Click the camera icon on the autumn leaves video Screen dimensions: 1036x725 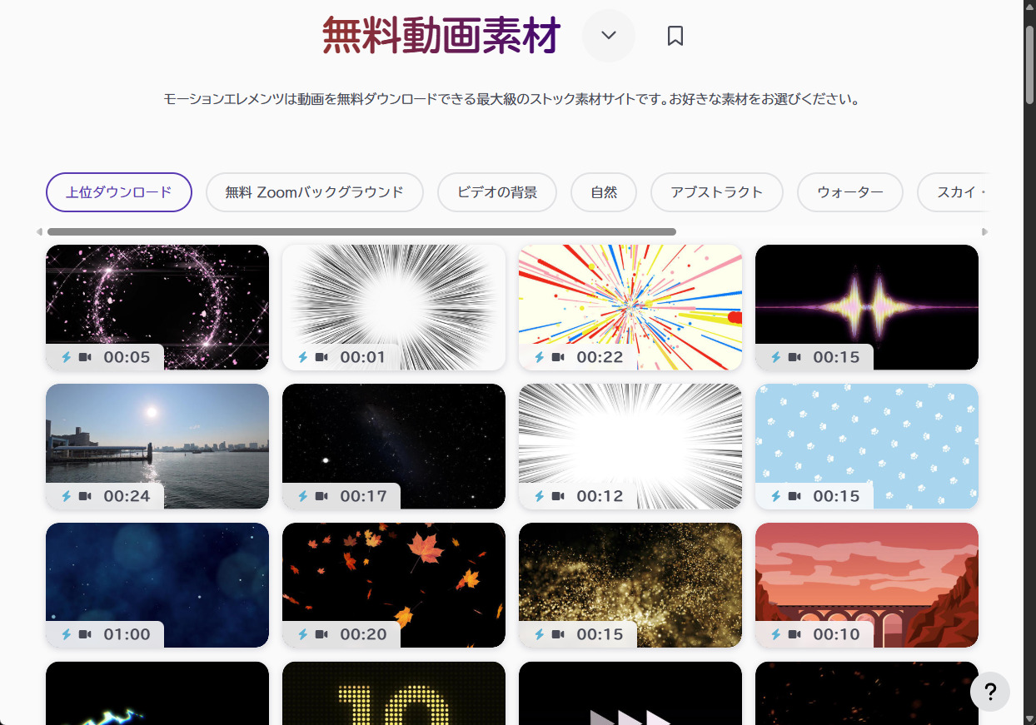321,634
